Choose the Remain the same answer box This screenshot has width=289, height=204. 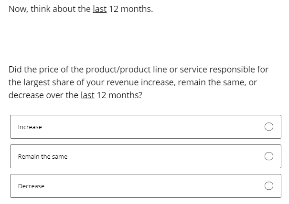(x=146, y=156)
